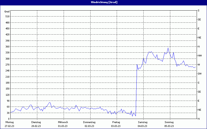Click the 'E' compass label at 450 gridline

click(x=198, y=29)
